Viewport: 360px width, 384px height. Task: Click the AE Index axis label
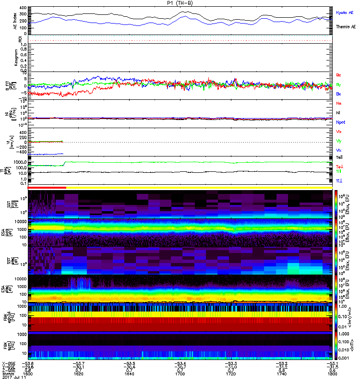pyautogui.click(x=15, y=21)
